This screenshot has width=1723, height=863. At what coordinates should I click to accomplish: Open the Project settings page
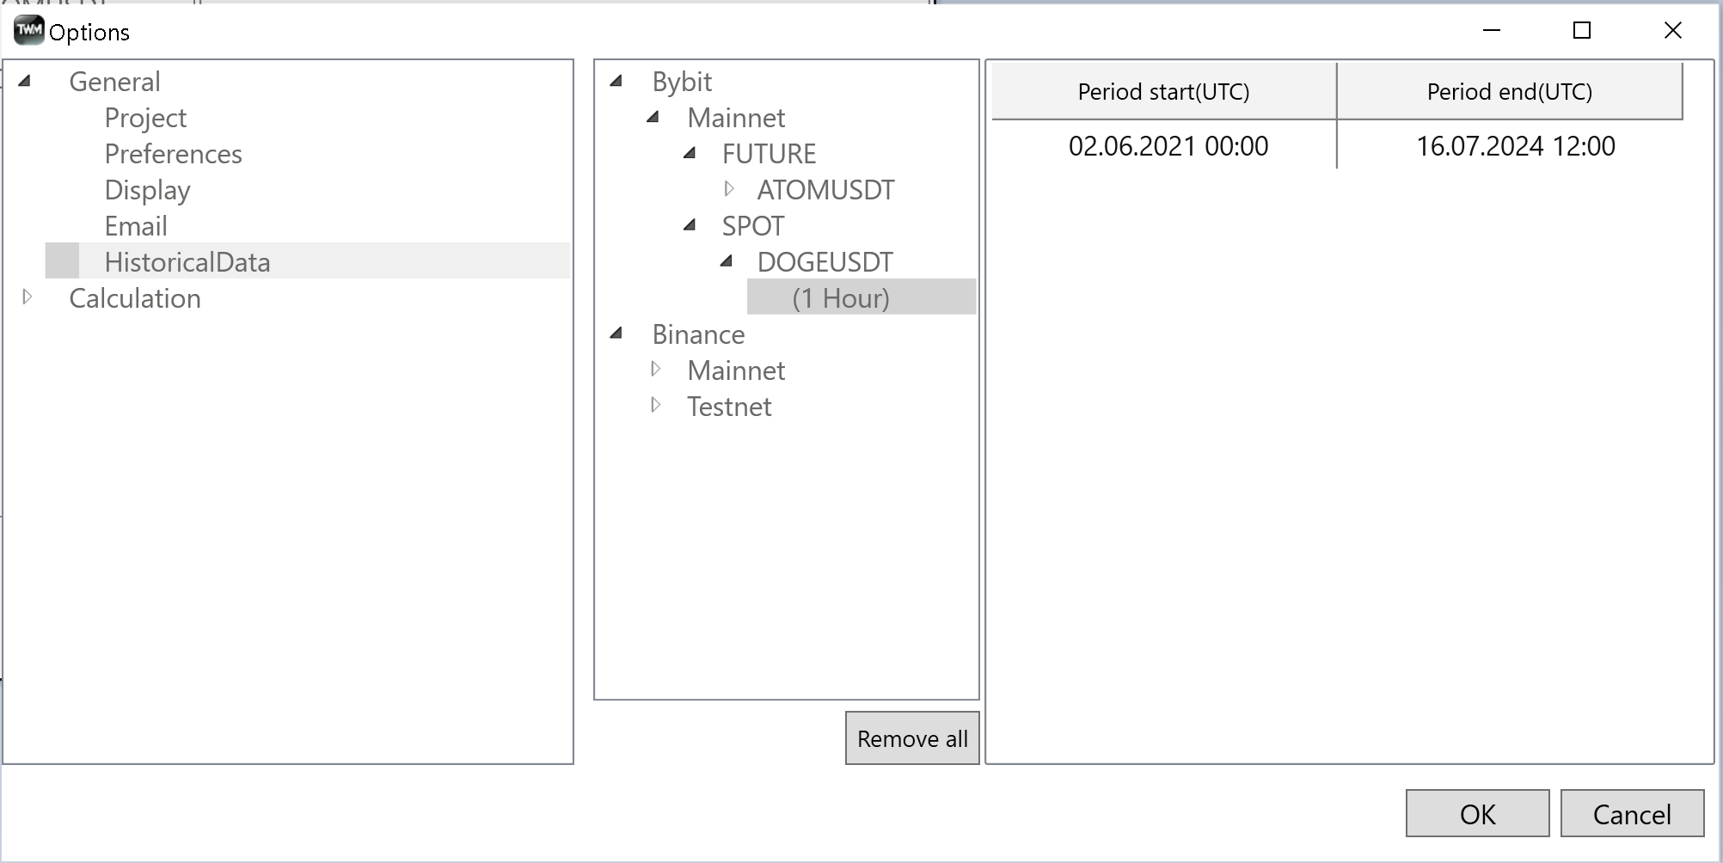point(145,118)
